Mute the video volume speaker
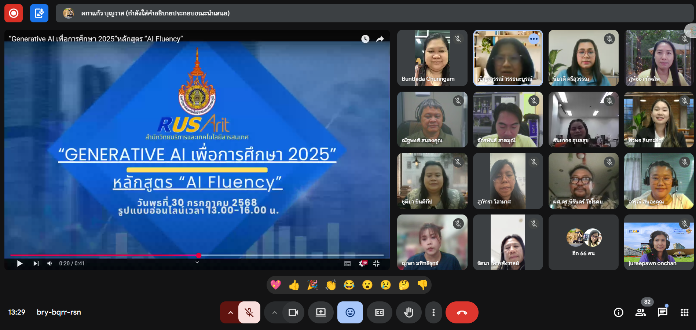 coord(50,263)
